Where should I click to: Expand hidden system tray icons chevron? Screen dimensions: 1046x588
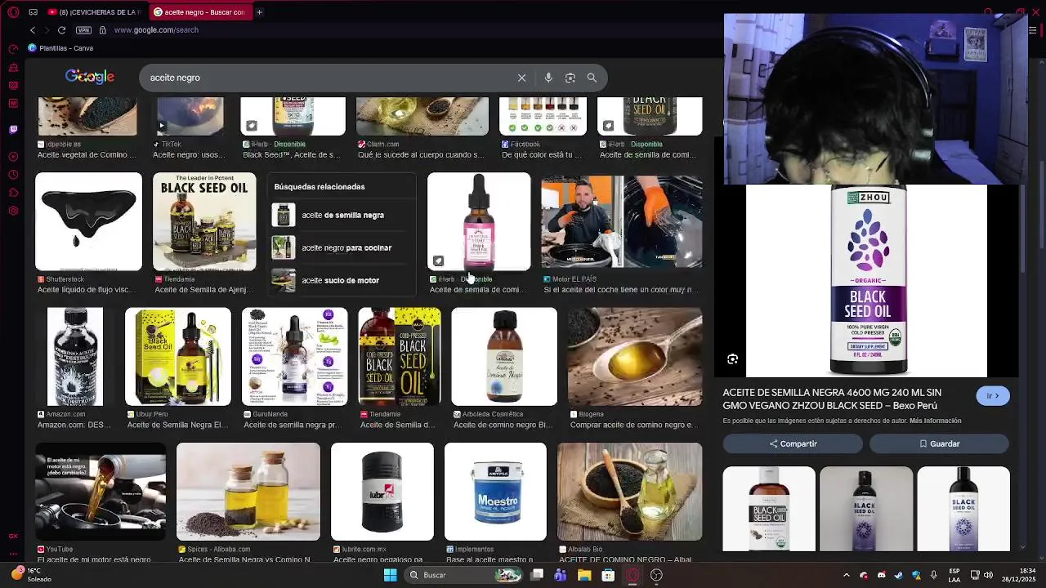847,575
